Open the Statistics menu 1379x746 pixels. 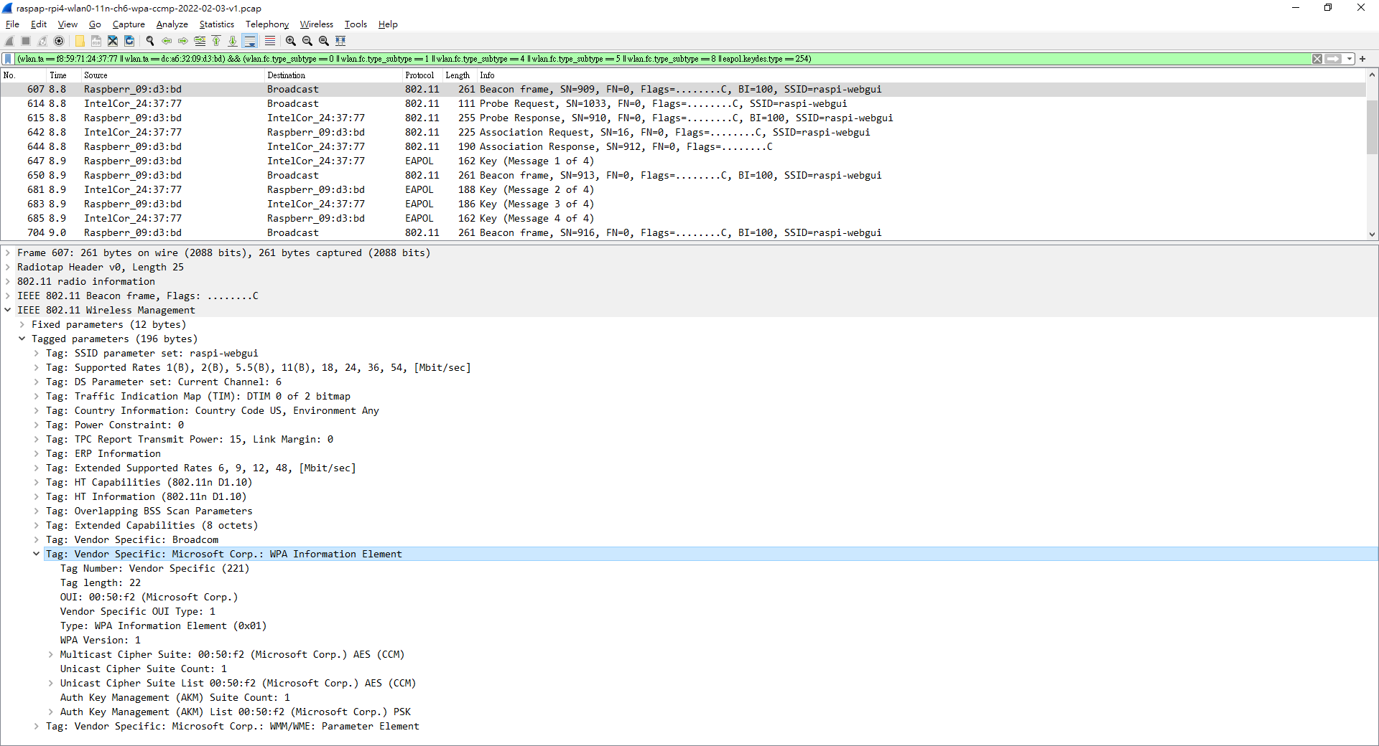click(x=217, y=24)
